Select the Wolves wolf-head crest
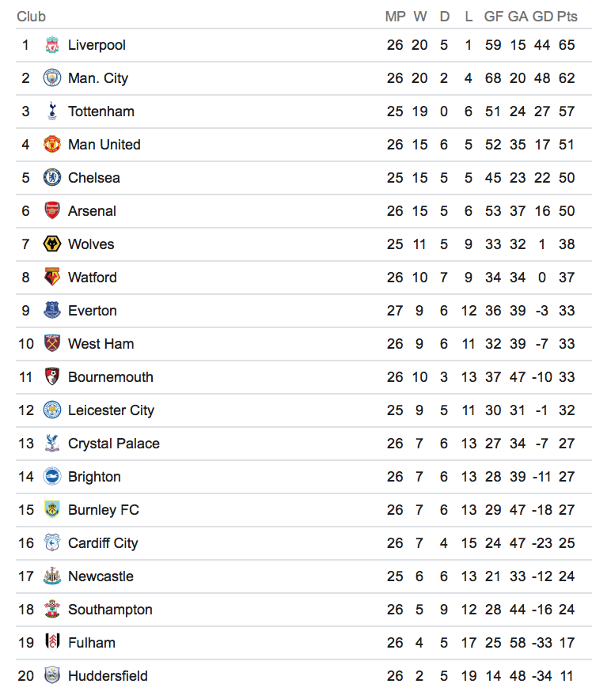This screenshot has width=592, height=699. (52, 244)
